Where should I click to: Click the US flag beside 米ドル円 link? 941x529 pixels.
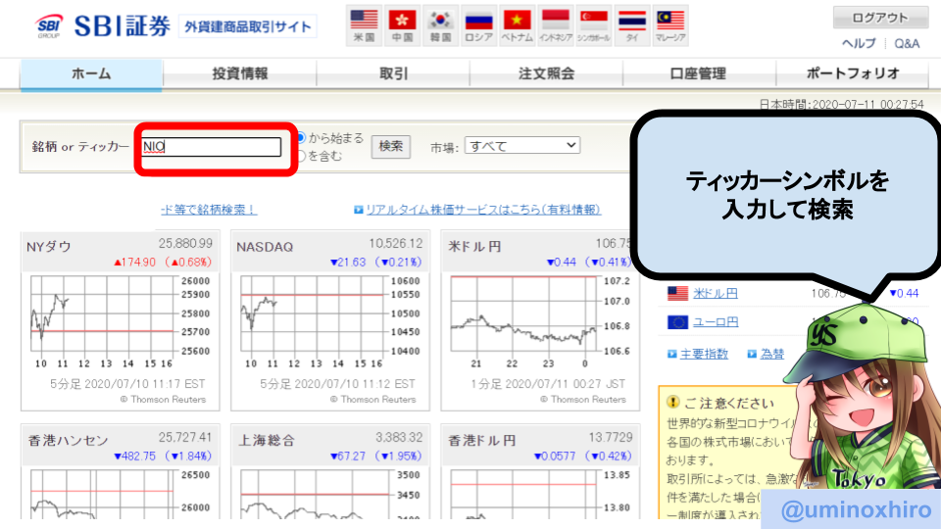(x=677, y=293)
